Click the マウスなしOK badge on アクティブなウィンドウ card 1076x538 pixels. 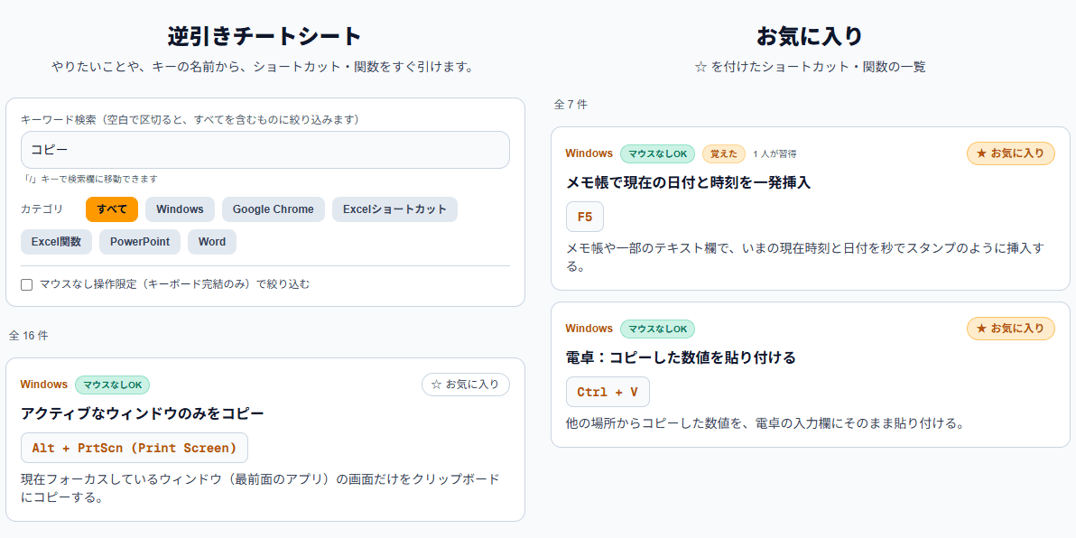113,385
